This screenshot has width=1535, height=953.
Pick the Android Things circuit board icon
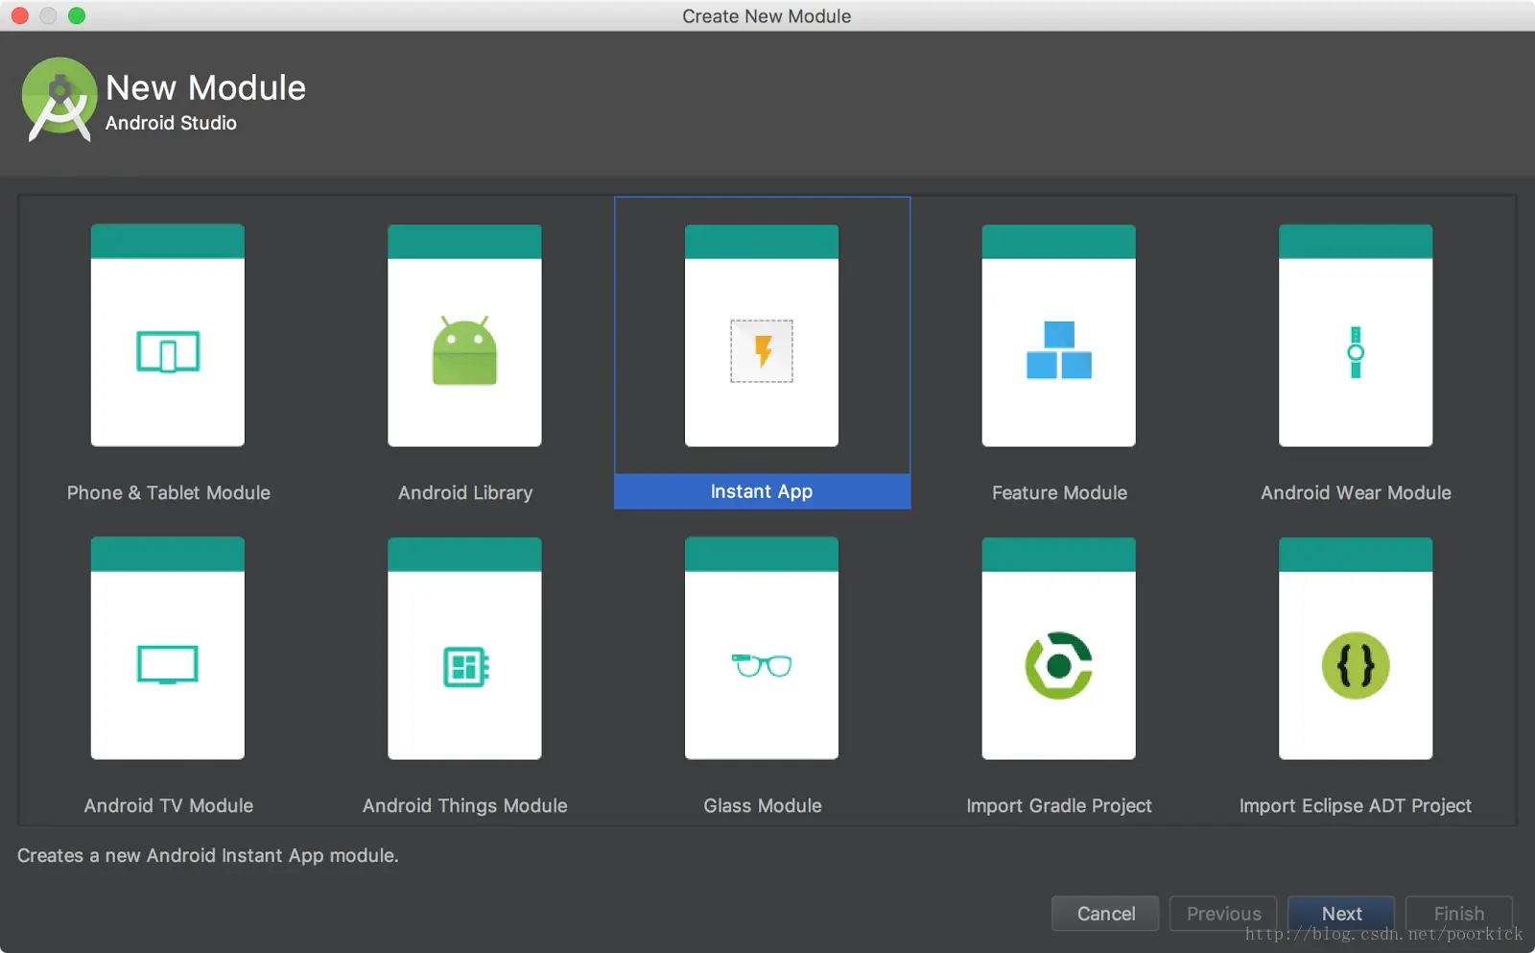click(x=466, y=666)
